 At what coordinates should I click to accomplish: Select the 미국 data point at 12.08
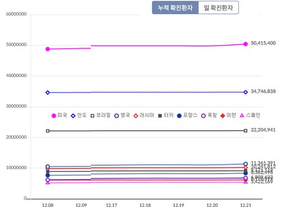[x=48, y=49]
